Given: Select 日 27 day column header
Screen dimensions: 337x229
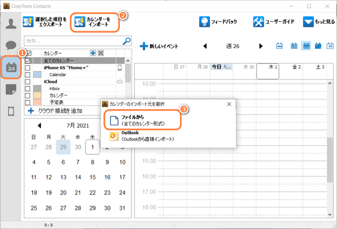Looking at the screenshot, I should [175, 71].
